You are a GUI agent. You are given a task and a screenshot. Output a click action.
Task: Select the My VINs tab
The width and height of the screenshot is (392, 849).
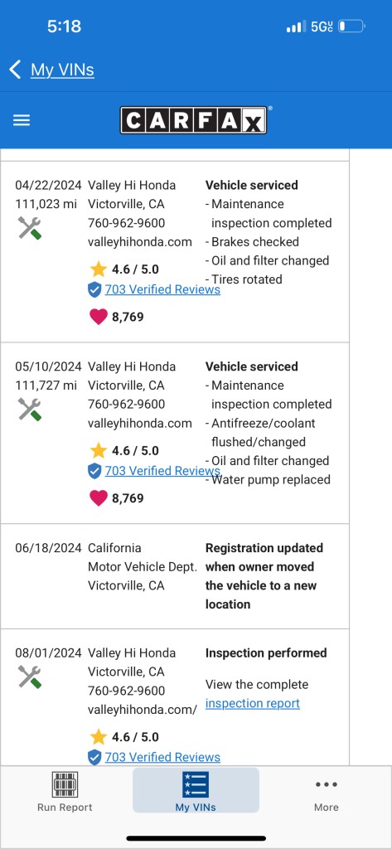(196, 790)
